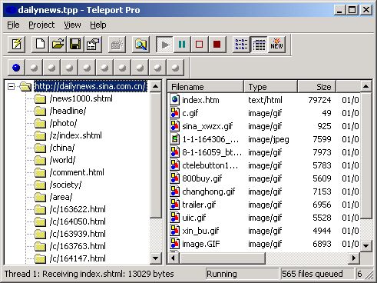This screenshot has width=377, height=283.
Task: Select the /area/ folder
Action: [x=61, y=197]
